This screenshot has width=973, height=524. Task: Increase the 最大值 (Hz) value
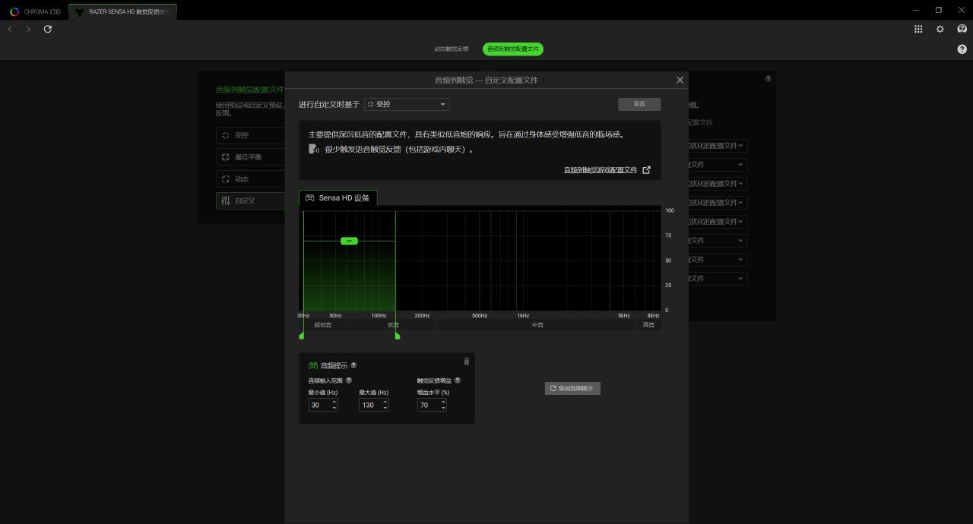coord(385,402)
